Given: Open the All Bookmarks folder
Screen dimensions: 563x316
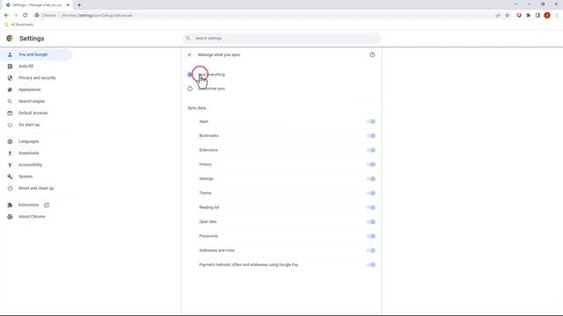Looking at the screenshot, I should tap(19, 25).
